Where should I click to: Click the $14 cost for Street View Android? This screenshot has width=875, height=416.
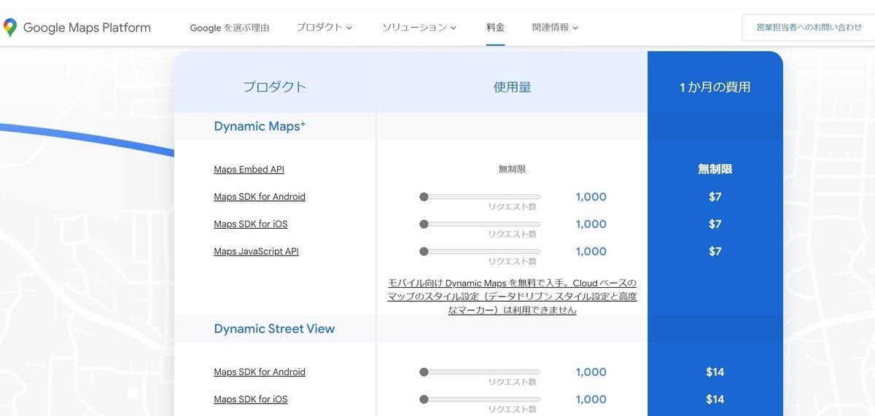[x=715, y=372]
